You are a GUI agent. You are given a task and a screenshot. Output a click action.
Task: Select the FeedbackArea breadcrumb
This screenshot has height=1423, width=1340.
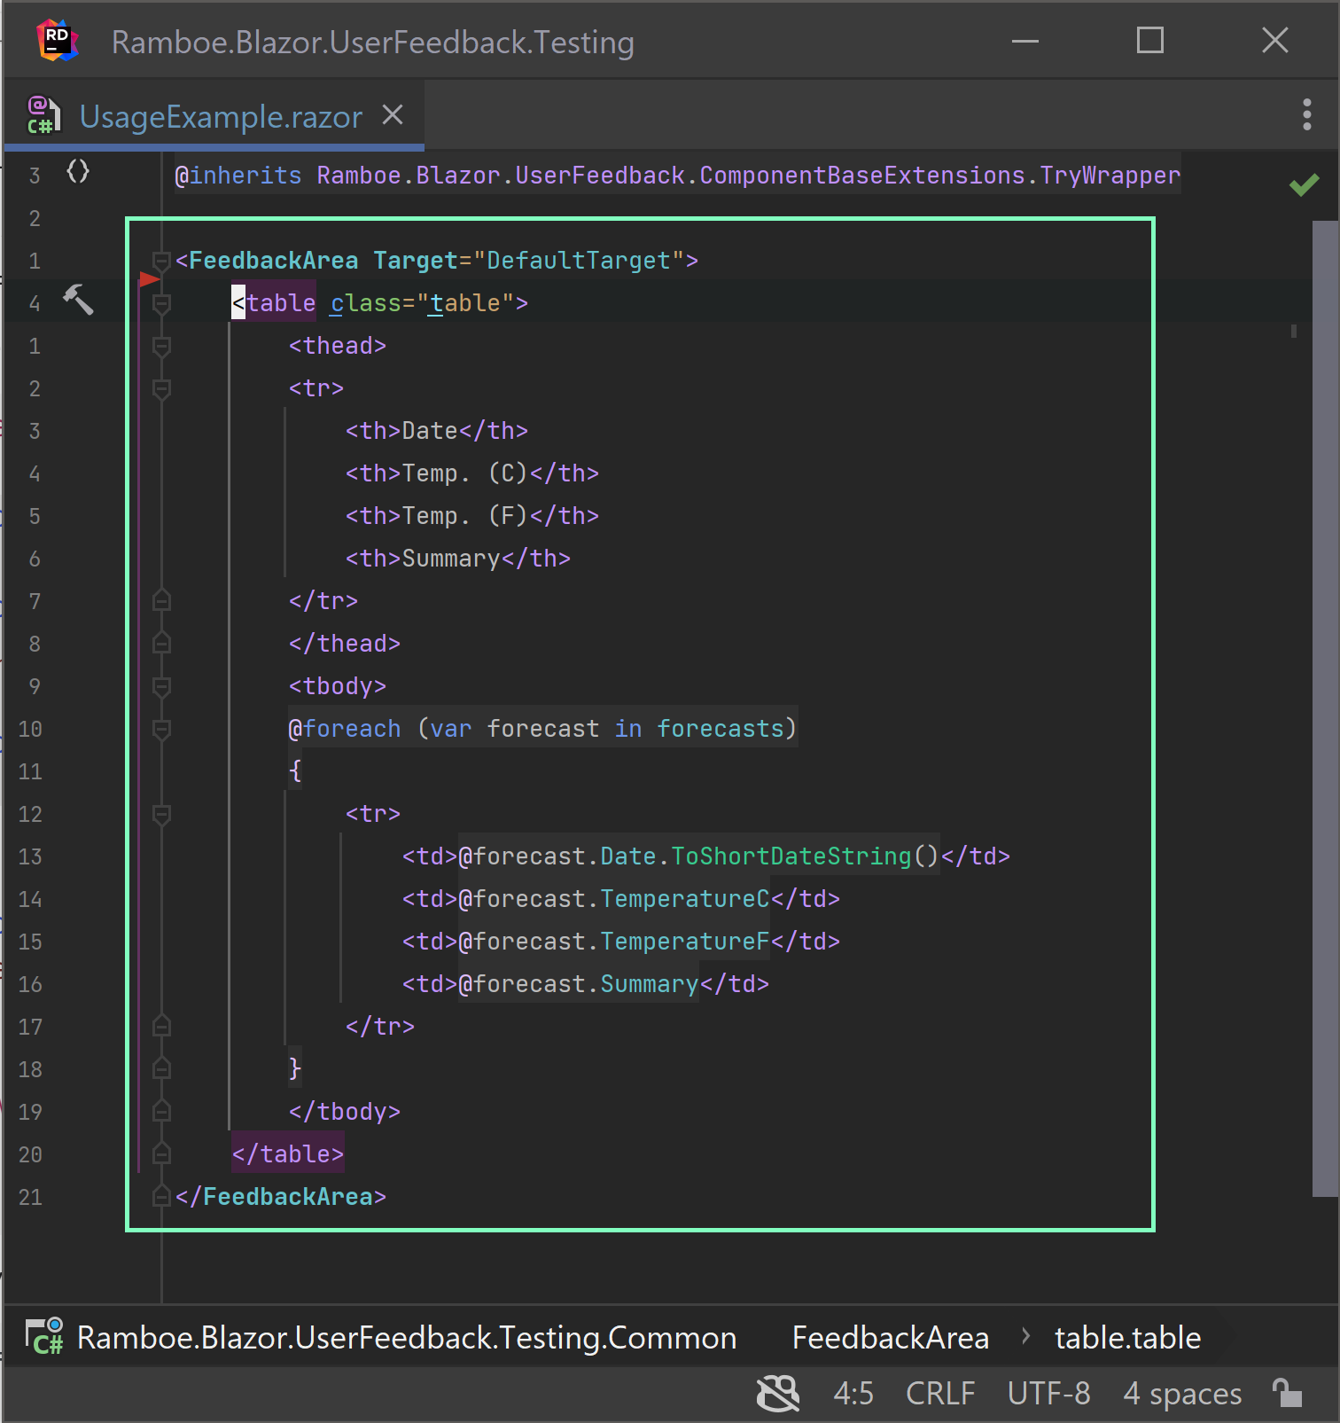(891, 1338)
